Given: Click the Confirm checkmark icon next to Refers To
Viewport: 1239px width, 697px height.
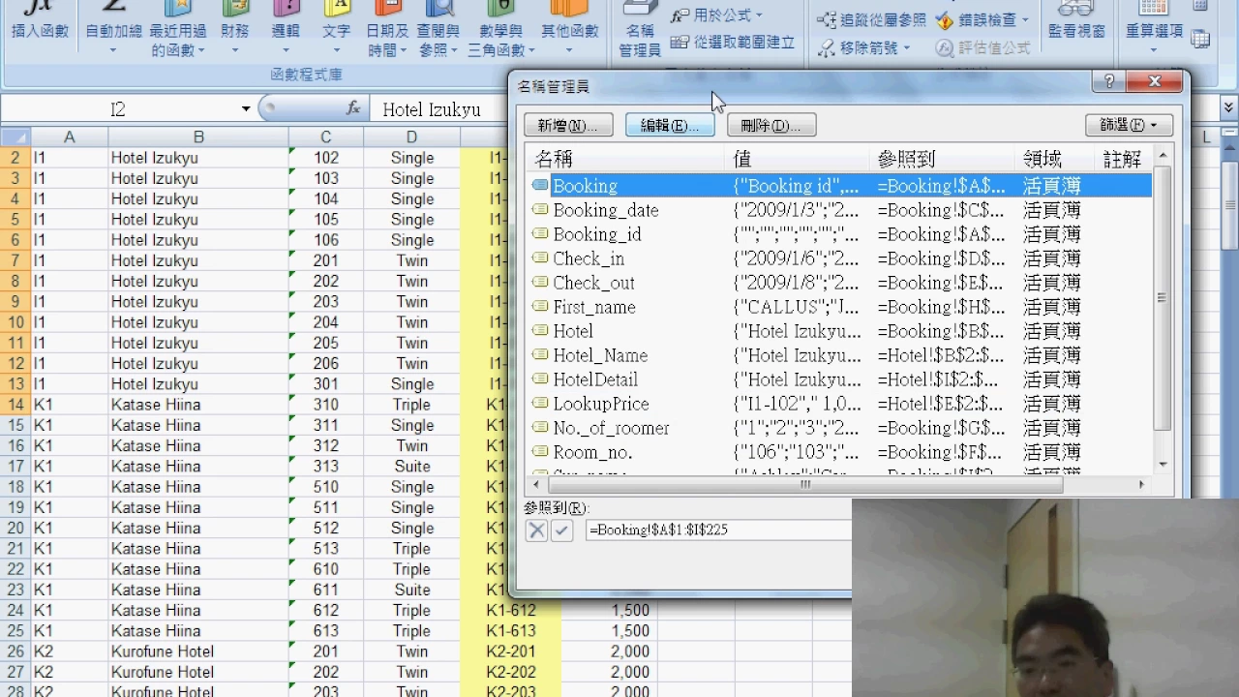Looking at the screenshot, I should coord(561,530).
